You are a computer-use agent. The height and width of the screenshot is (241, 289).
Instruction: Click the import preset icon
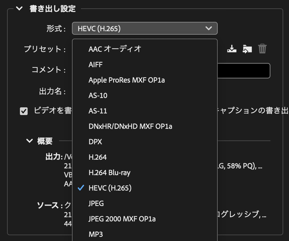(247, 49)
